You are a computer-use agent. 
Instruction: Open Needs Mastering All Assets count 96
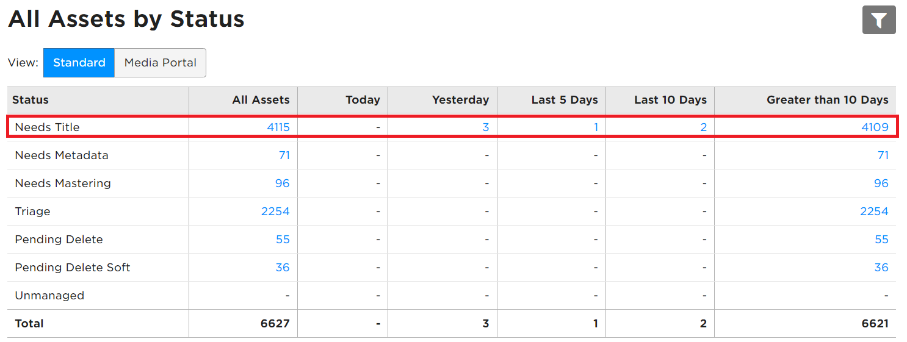point(283,183)
